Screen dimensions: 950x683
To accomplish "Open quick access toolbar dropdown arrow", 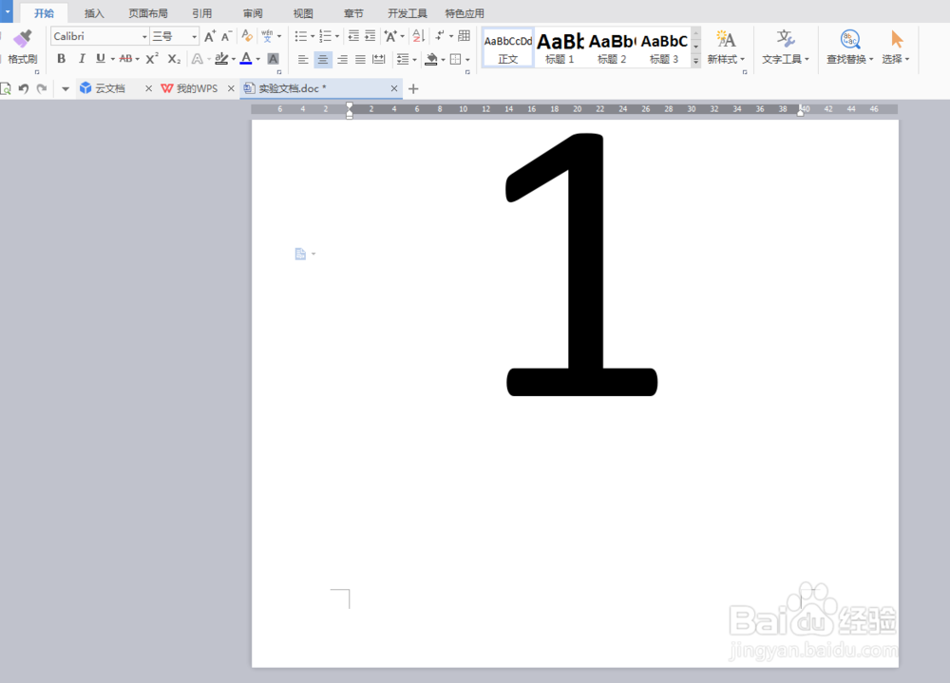I will [x=66, y=89].
